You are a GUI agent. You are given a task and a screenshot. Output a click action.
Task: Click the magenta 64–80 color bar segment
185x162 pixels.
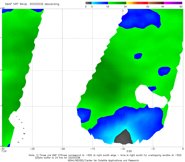173,3
